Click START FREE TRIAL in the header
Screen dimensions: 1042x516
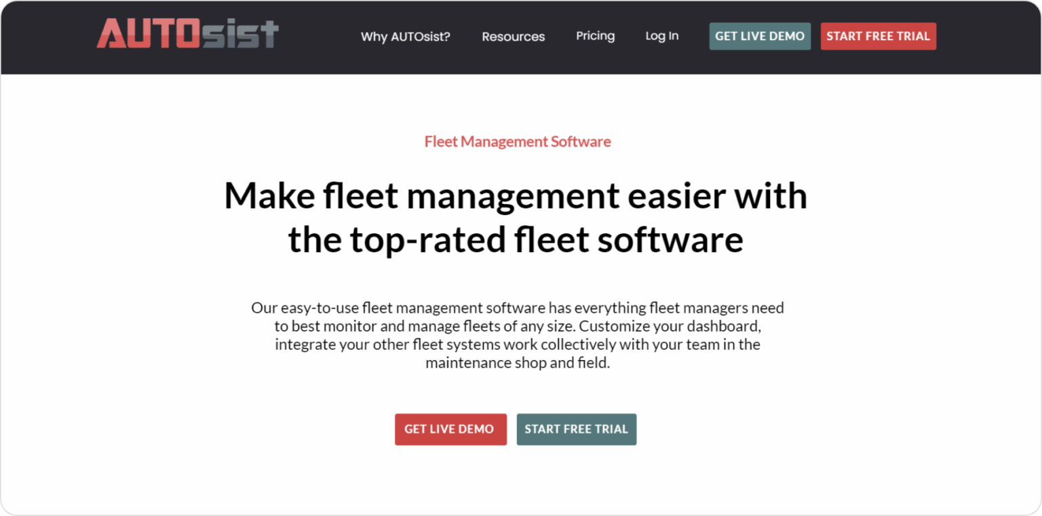(878, 36)
